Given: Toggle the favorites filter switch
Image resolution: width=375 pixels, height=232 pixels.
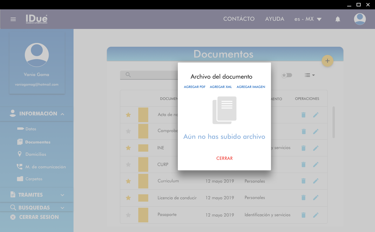Looking at the screenshot, I should point(287,75).
